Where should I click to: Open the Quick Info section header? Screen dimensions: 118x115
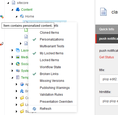[107, 29]
